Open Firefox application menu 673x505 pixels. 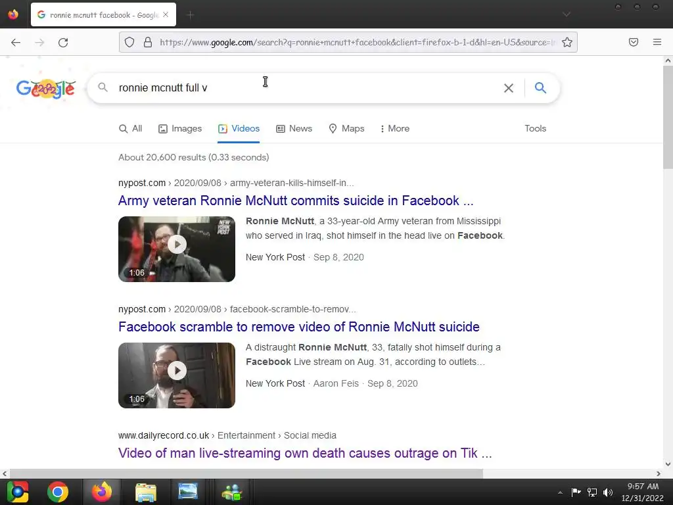pyautogui.click(x=657, y=42)
